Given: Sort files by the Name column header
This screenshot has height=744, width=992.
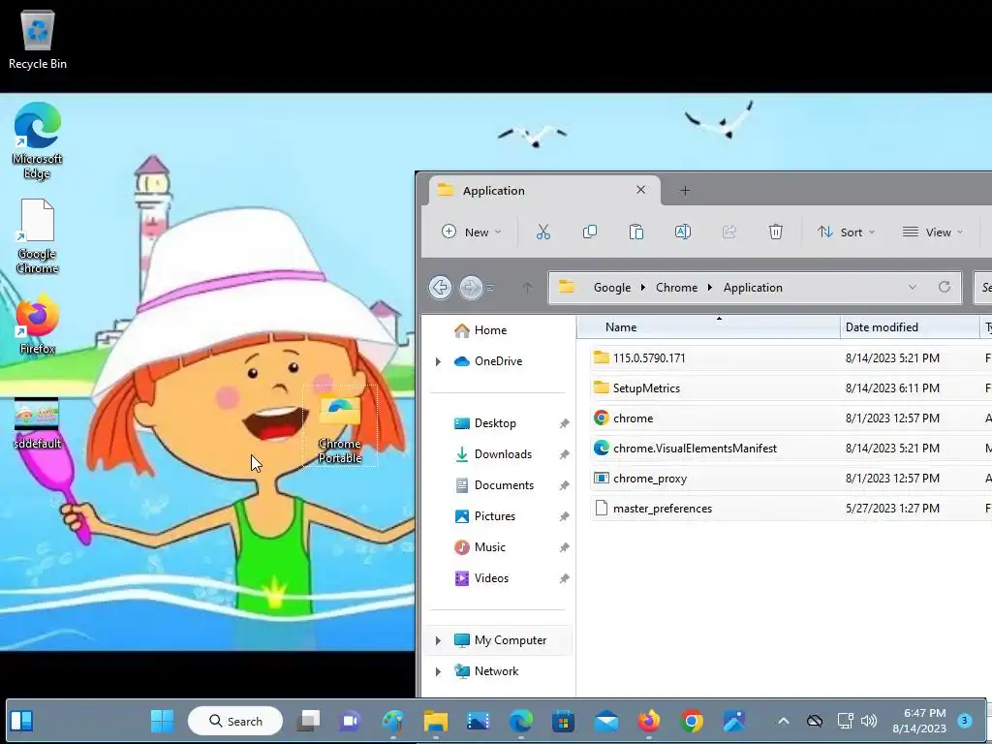Looking at the screenshot, I should tap(708, 327).
